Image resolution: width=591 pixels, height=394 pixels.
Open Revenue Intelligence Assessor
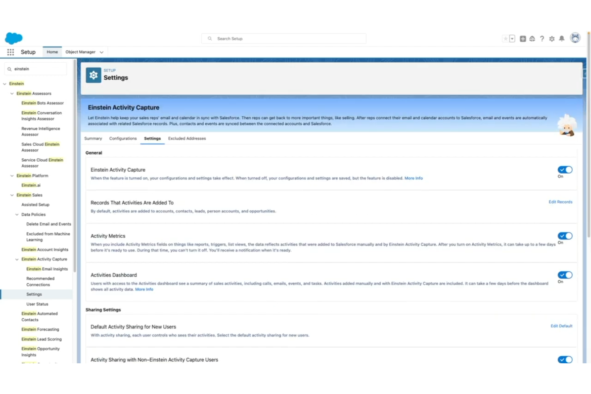click(x=41, y=132)
